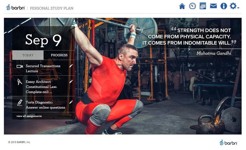Open Secured Transactions Lecture assignment

43,68
